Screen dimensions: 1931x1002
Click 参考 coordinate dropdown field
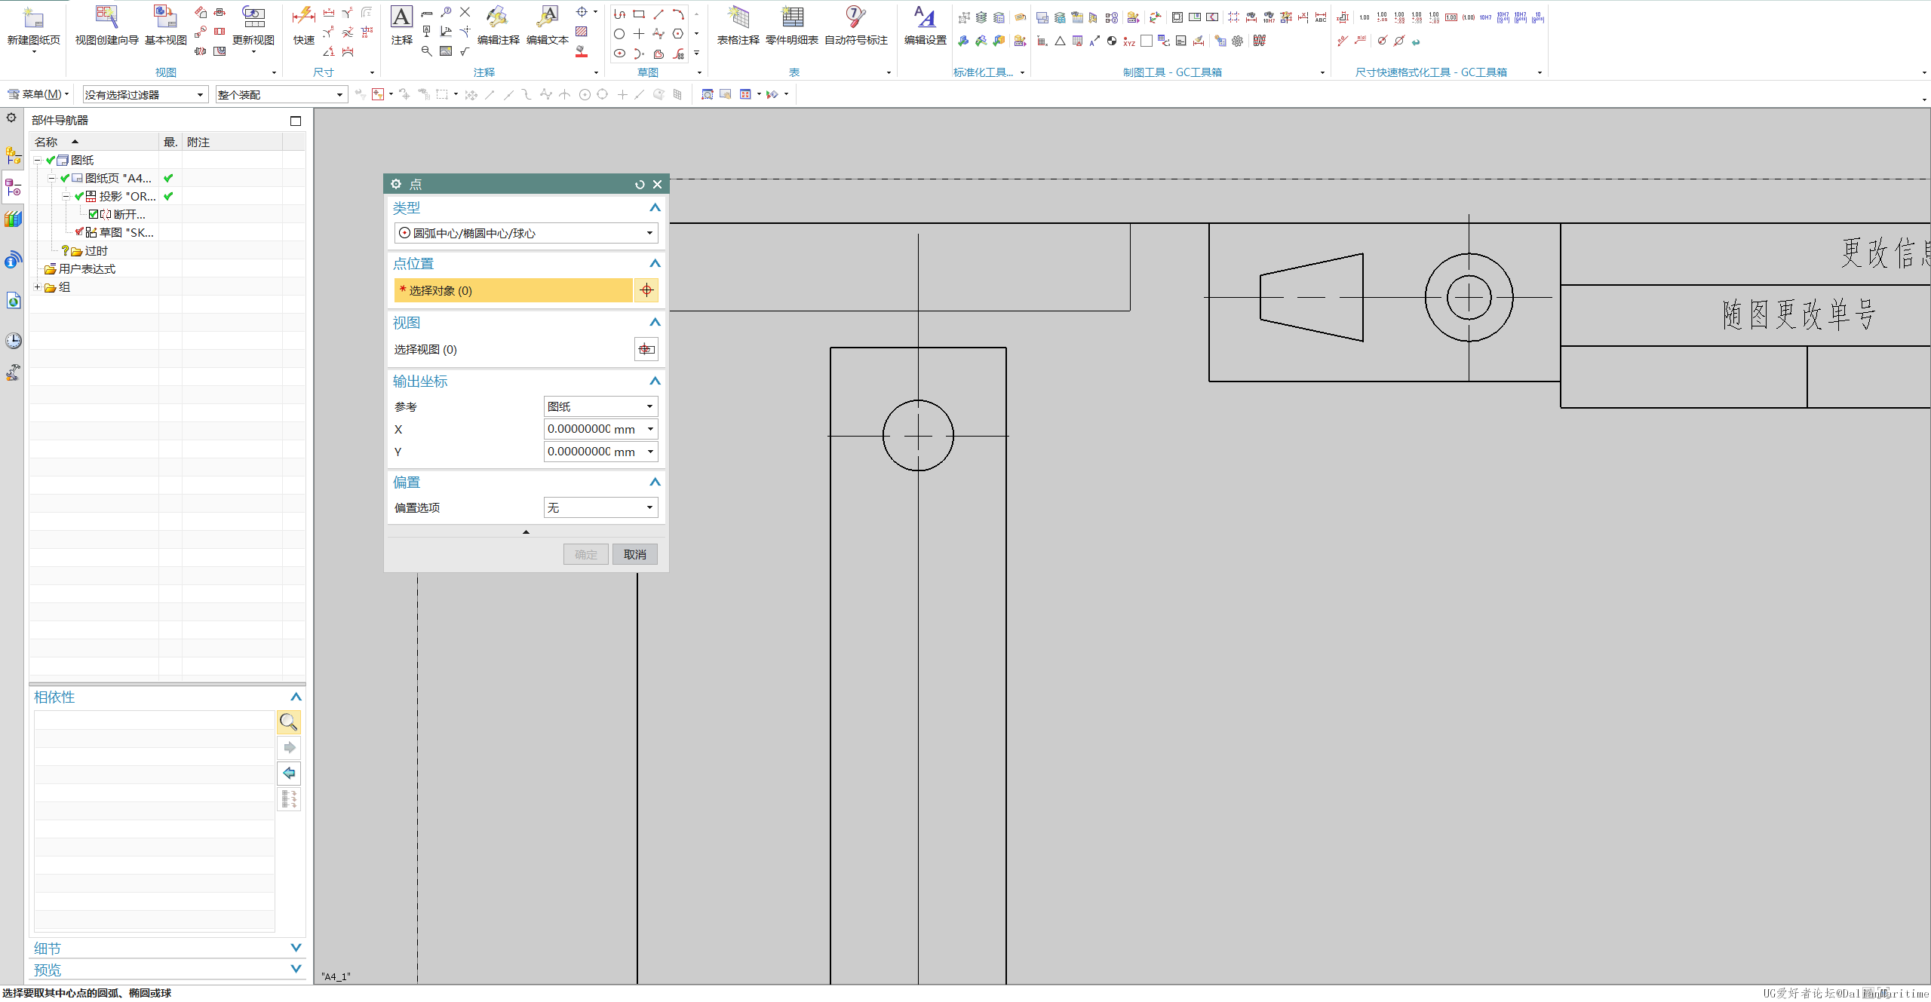tap(599, 406)
